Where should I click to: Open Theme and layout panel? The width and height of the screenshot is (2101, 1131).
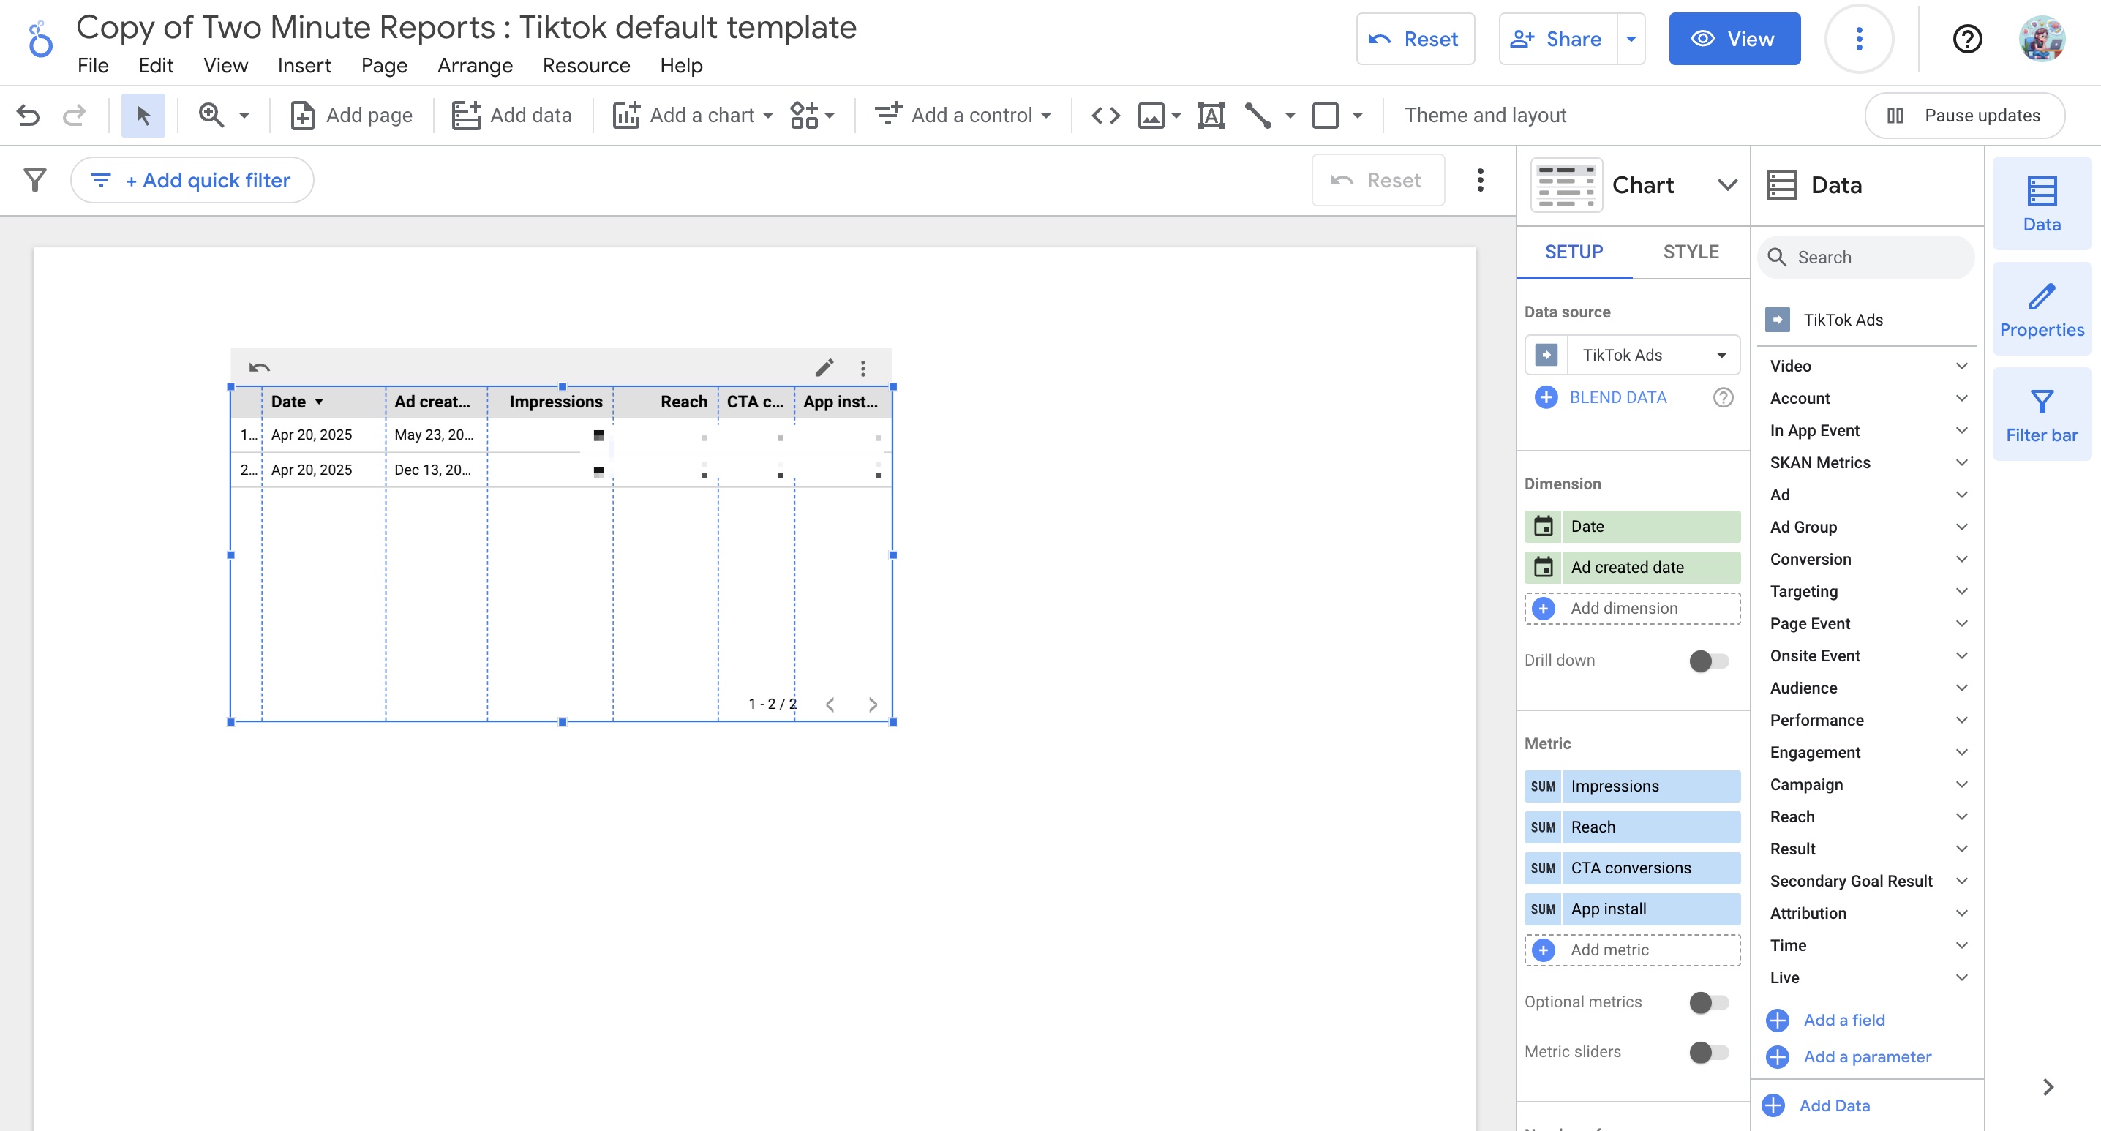coord(1485,115)
